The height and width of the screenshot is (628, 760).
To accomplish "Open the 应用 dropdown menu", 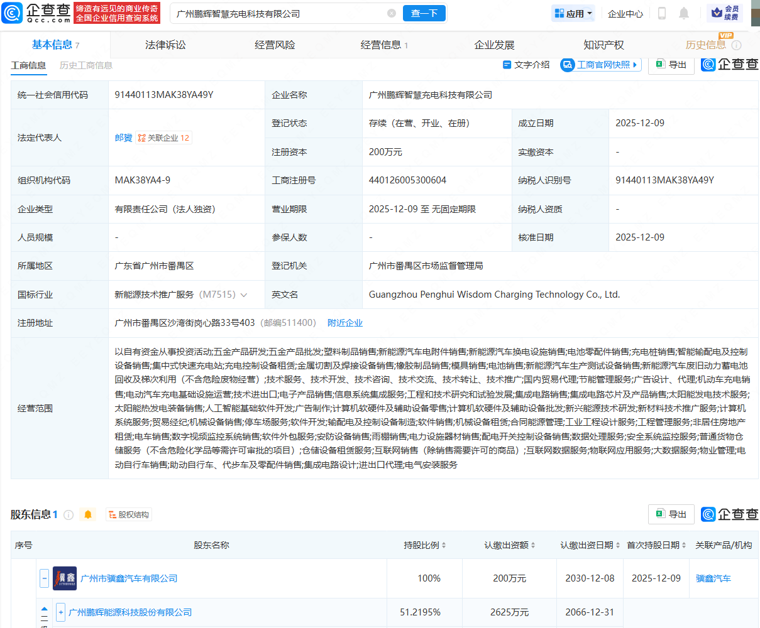I will pyautogui.click(x=573, y=13).
